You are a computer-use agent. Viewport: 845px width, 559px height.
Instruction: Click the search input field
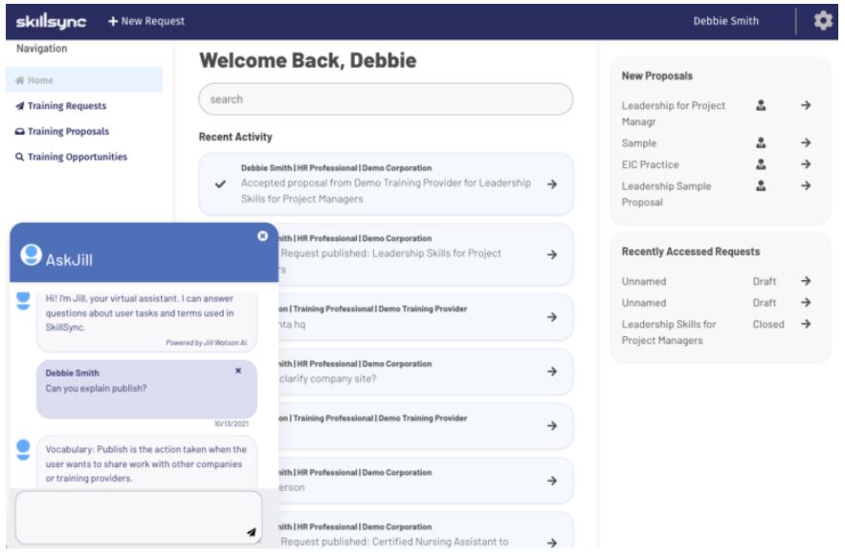(x=385, y=99)
